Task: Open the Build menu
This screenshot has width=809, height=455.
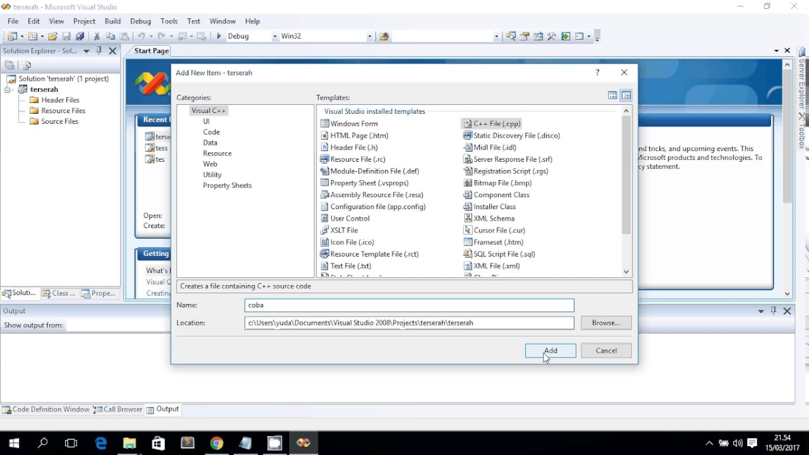Action: pyautogui.click(x=113, y=21)
